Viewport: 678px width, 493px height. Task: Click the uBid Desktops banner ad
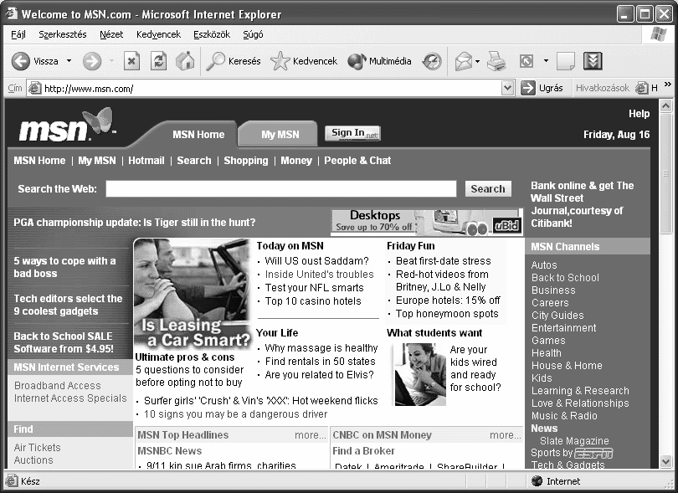(427, 223)
